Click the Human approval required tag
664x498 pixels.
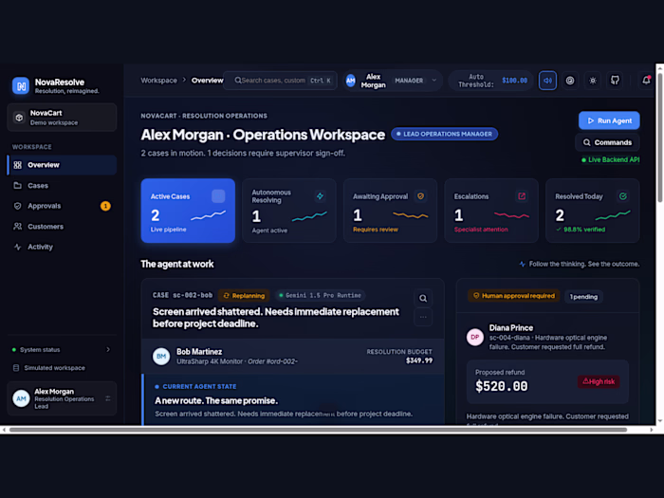point(514,296)
